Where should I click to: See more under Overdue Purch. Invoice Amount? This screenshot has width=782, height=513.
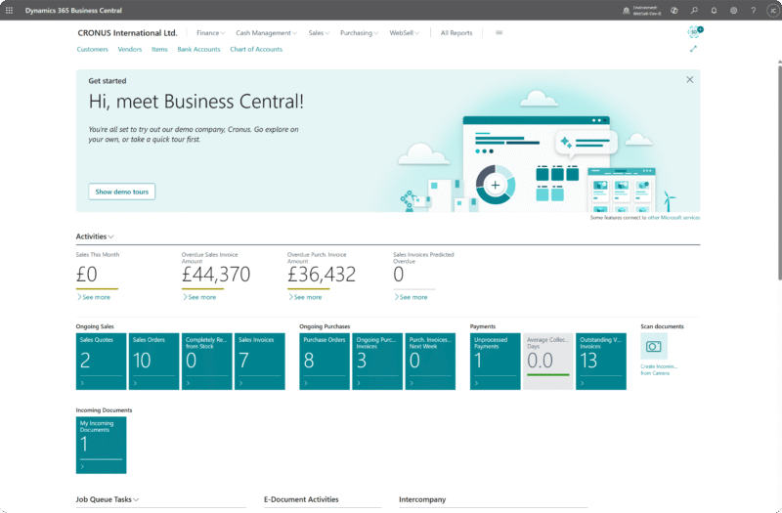tap(305, 297)
